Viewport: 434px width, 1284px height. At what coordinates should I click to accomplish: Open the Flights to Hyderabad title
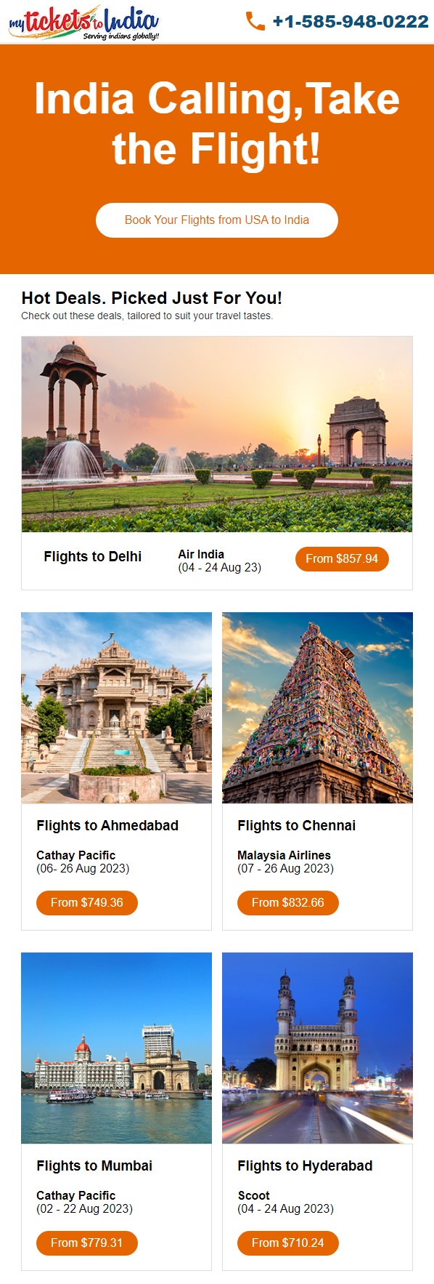(305, 1165)
